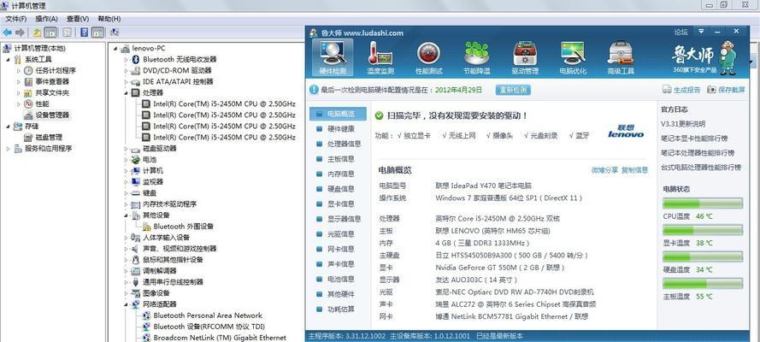This screenshot has width=760, height=342.
Task: Click 复制信息 copy info link
Action: click(634, 170)
